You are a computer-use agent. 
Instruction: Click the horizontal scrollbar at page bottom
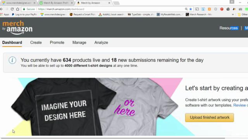(112, 138)
